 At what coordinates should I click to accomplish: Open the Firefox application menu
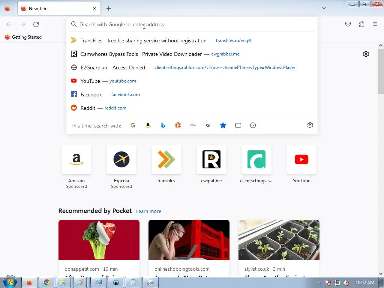click(x=375, y=24)
